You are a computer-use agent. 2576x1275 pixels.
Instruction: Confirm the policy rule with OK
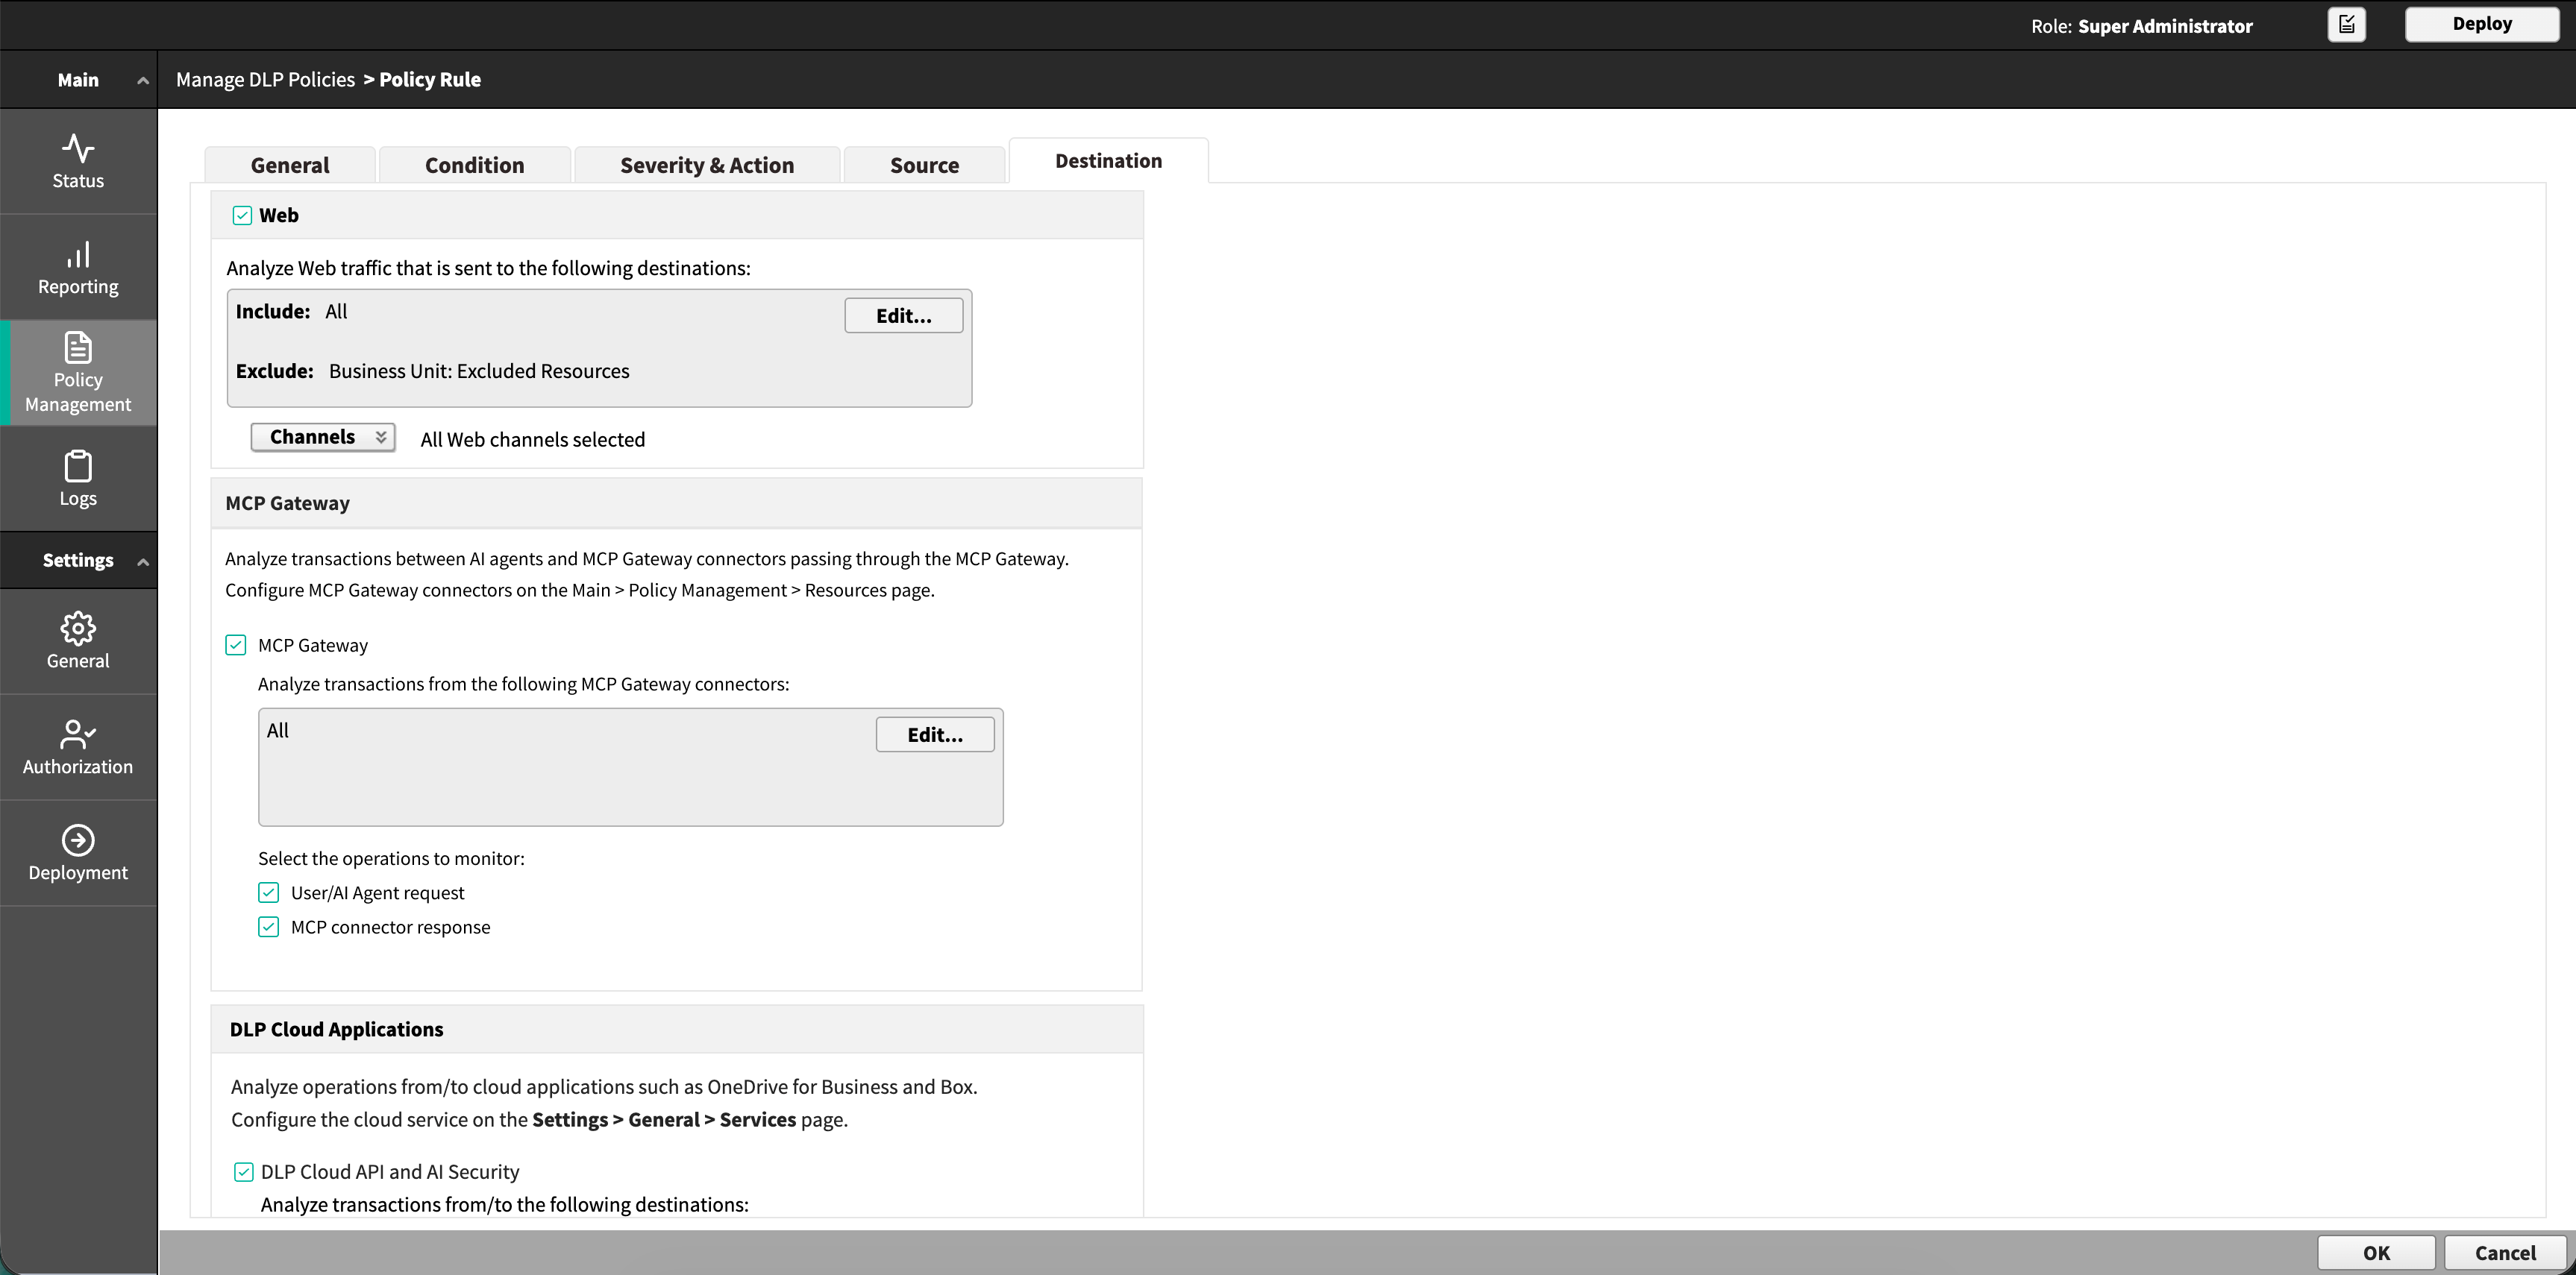pos(2376,1252)
